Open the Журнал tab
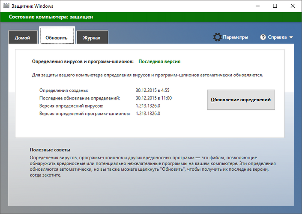The width and height of the screenshot is (302, 214). 92,38
